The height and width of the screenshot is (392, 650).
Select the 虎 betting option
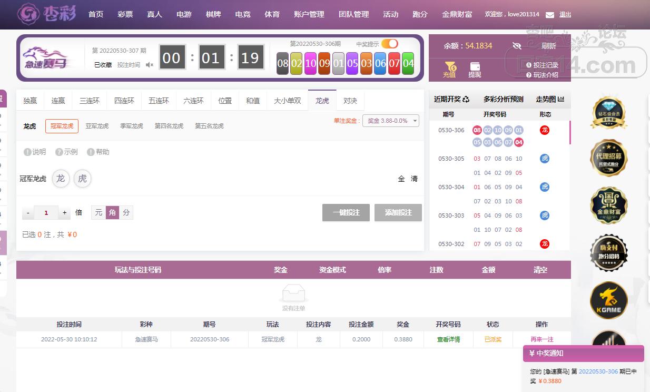point(82,179)
